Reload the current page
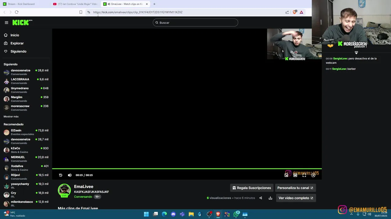 coord(16,12)
